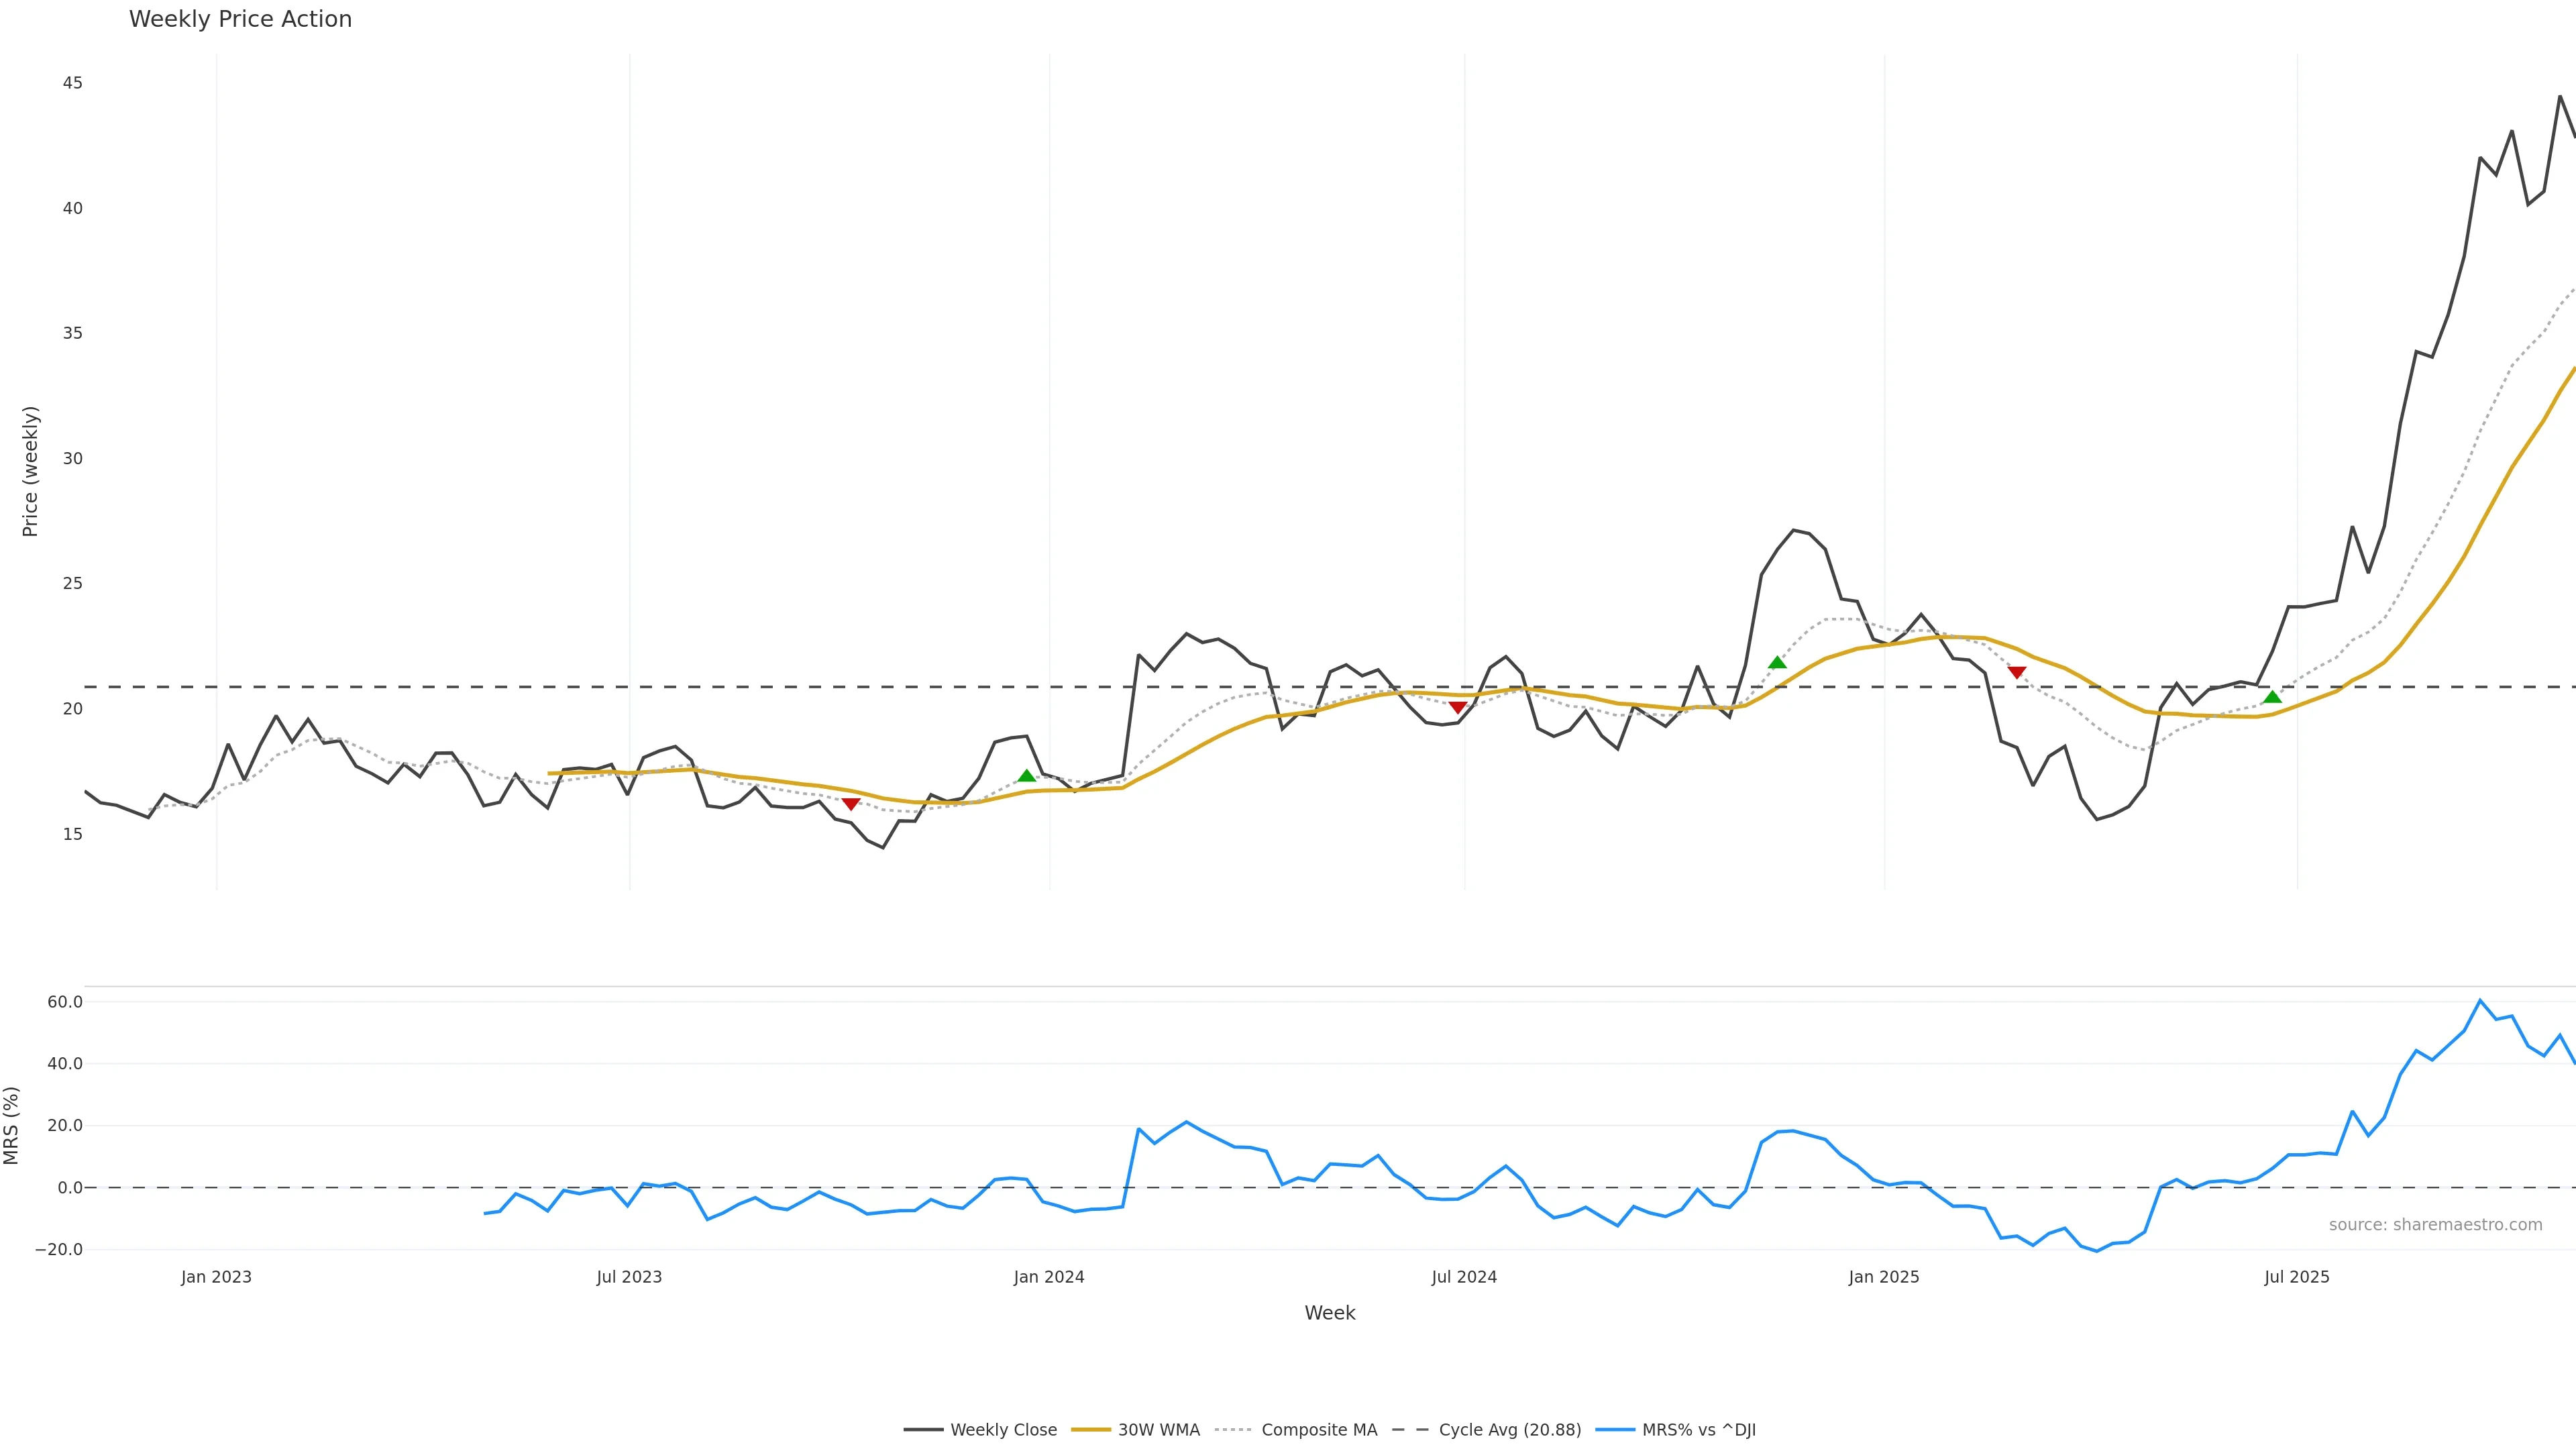Screen dimensions: 2576x1449
Task: Hide the Cycle Avg (20.88) legend entry
Action: [x=1509, y=1430]
